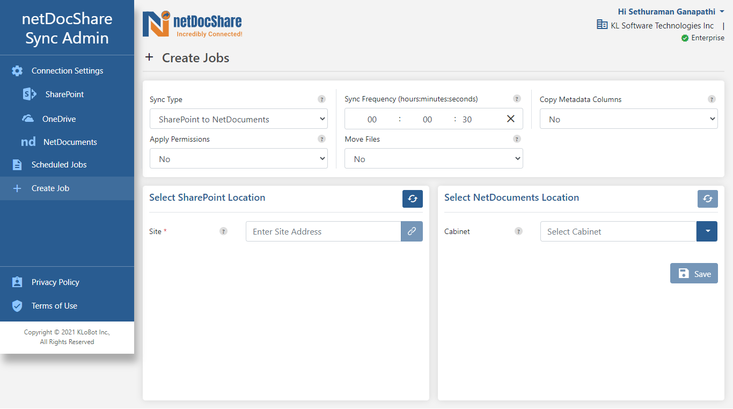Click the help icon next to Move Files
This screenshot has height=409, width=733.
[517, 139]
